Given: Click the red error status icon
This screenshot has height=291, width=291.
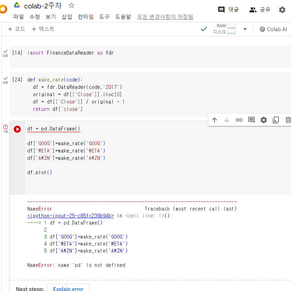Looking at the screenshot, I should 6,127.
